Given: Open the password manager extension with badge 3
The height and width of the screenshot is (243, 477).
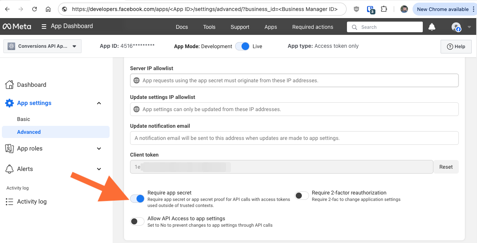Looking at the screenshot, I should click(x=370, y=9).
